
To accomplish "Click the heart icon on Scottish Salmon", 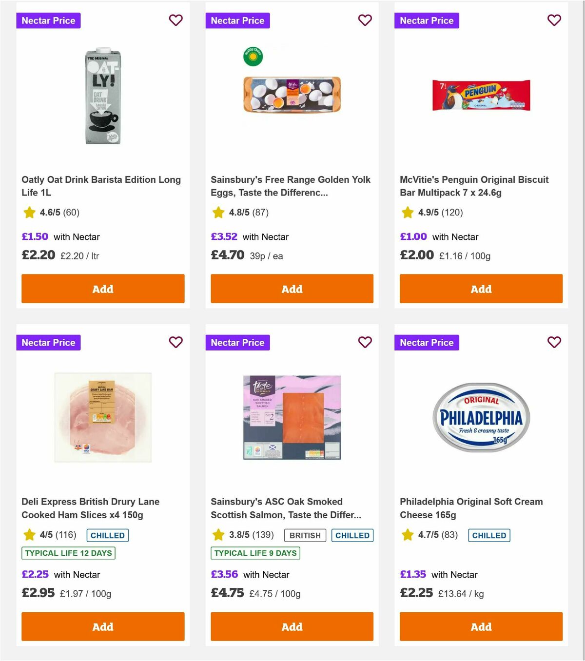I will (x=365, y=342).
